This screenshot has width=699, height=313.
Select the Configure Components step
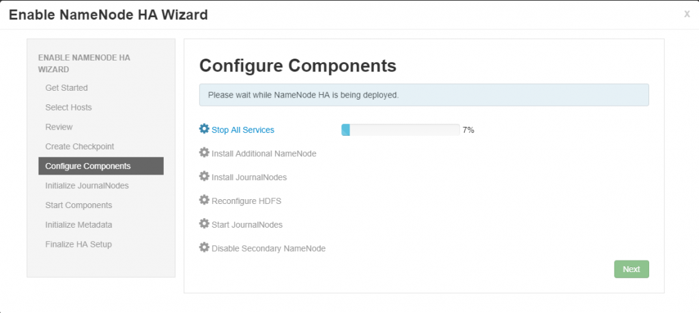tap(101, 166)
